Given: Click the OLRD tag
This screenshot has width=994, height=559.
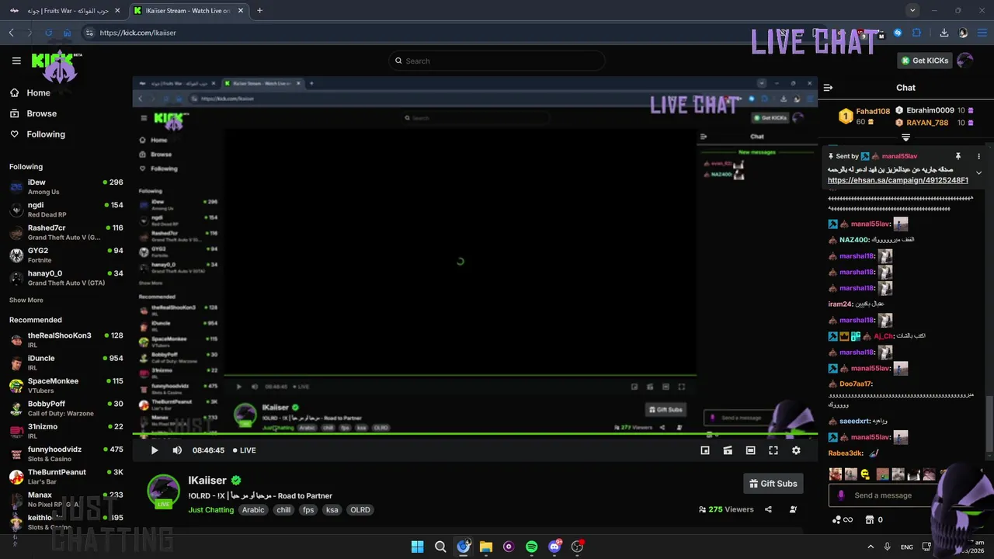Looking at the screenshot, I should tap(360, 510).
